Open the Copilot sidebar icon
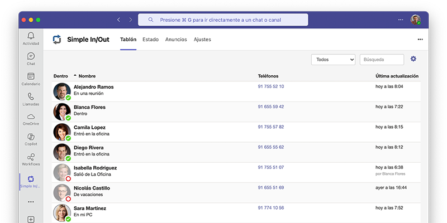The image size is (447, 223). click(31, 137)
